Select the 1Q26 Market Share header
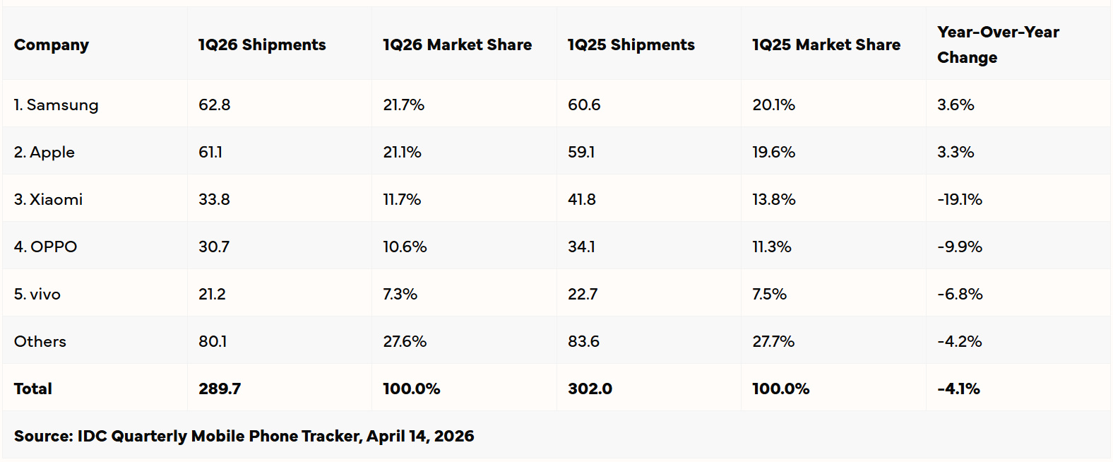 [x=457, y=45]
